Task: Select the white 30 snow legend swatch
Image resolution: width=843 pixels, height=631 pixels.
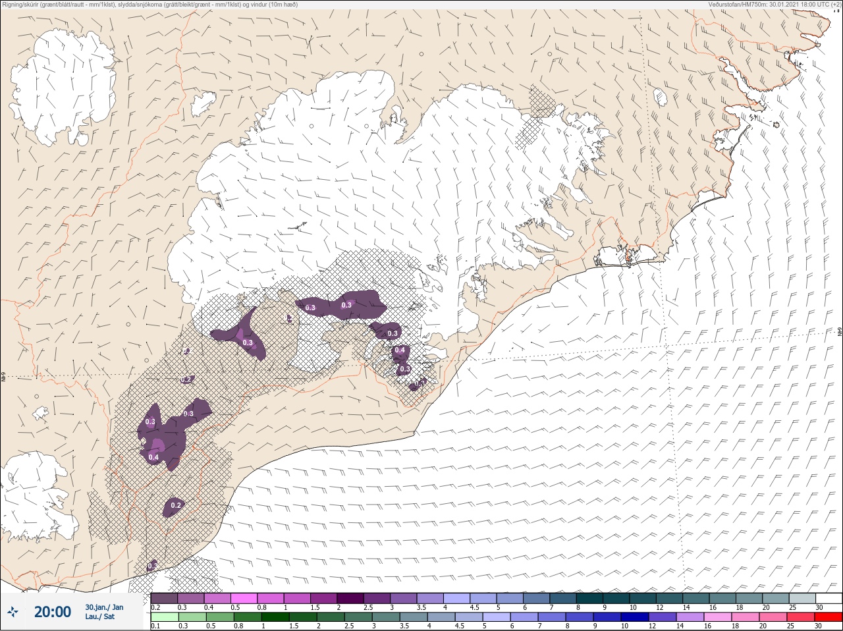Action: [829, 598]
